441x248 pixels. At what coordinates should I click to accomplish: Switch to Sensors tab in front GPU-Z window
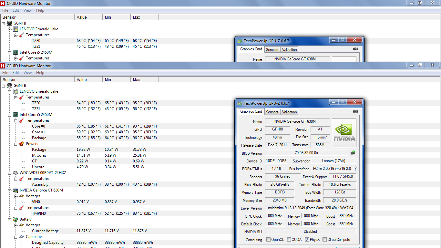coord(272,112)
